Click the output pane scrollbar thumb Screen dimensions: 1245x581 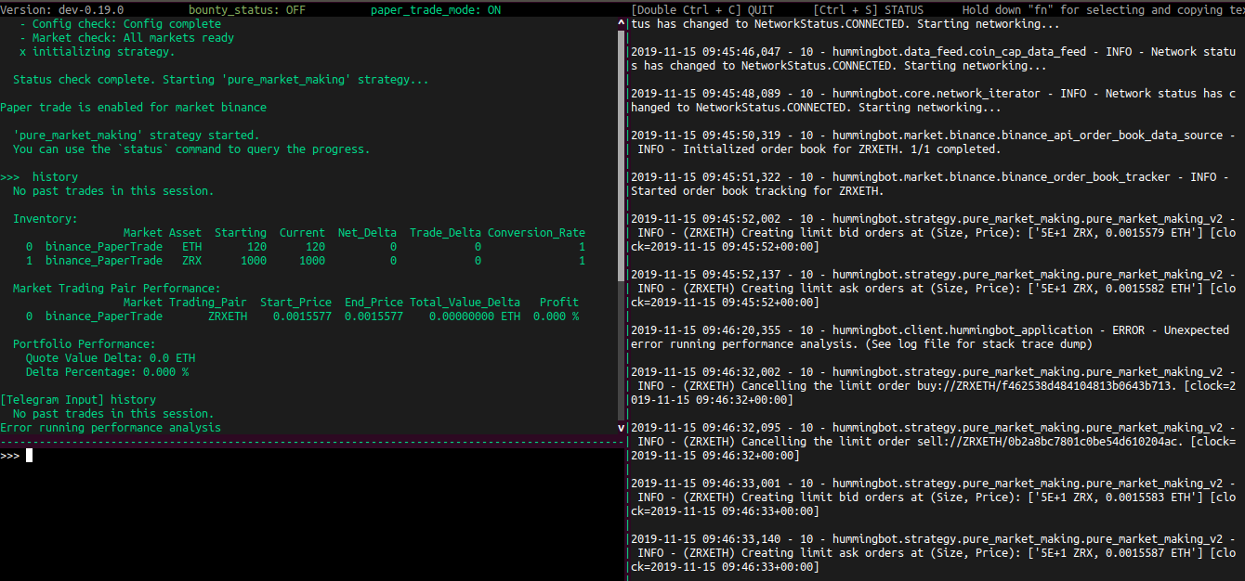(622, 156)
